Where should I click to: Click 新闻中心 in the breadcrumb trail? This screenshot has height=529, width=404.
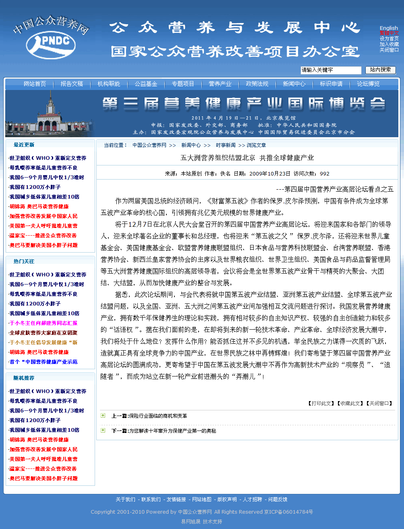click(x=191, y=145)
